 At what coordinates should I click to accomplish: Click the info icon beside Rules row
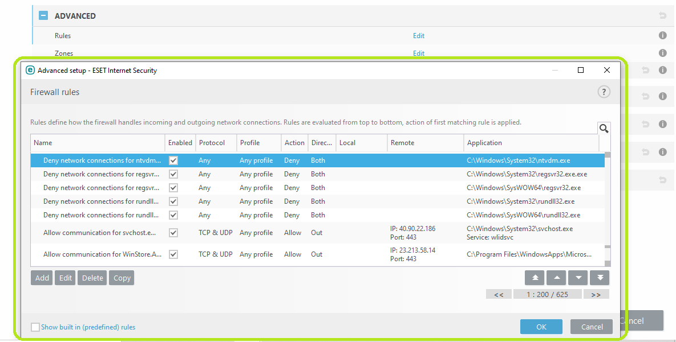pyautogui.click(x=663, y=35)
